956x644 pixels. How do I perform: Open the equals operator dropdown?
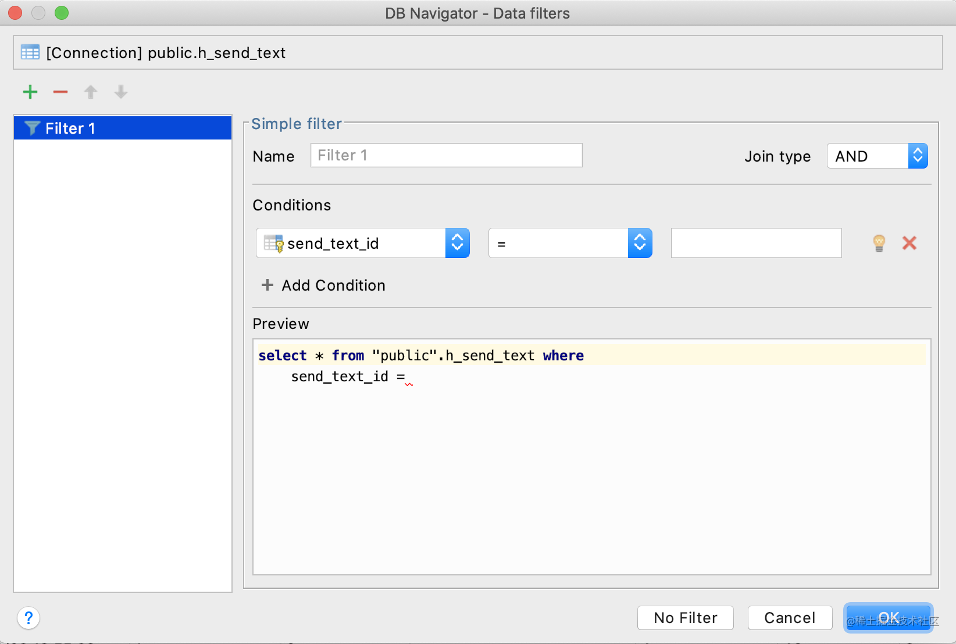coord(570,243)
